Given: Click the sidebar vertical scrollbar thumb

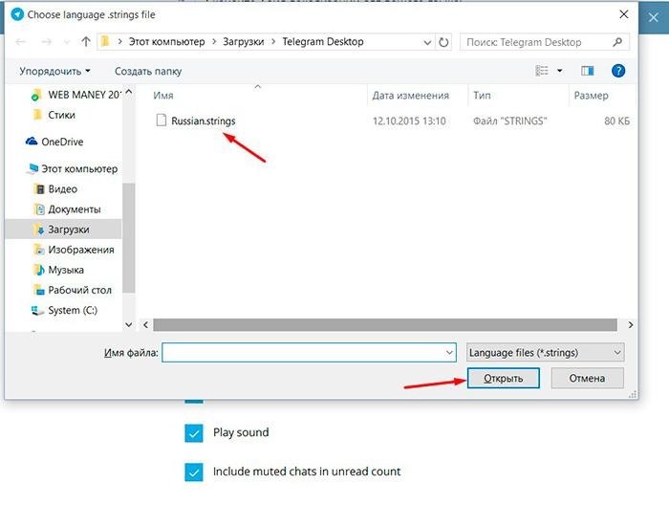Looking at the screenshot, I should pyautogui.click(x=129, y=238).
